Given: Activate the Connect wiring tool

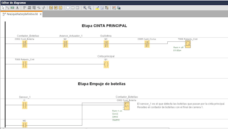Looking at the screenshot, I should point(8,8).
